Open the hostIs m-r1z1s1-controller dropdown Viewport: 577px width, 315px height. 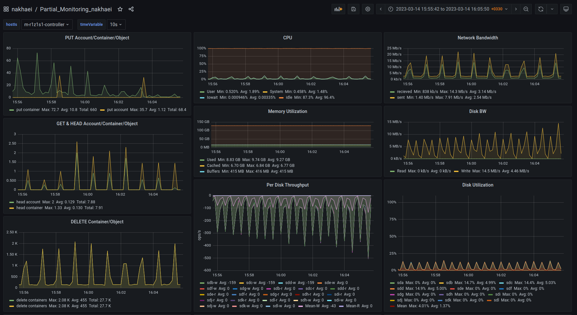point(47,25)
